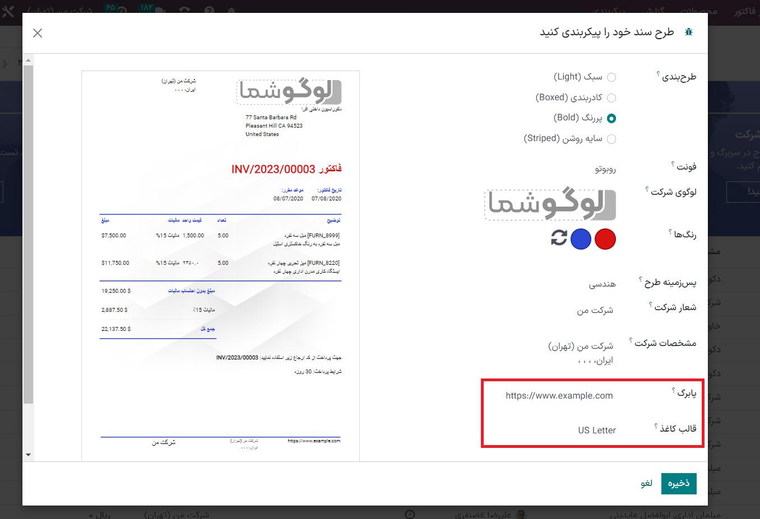Image resolution: width=760 pixels, height=519 pixels.
Task: Select the سایه روشن (Striped) layout option
Action: (611, 139)
